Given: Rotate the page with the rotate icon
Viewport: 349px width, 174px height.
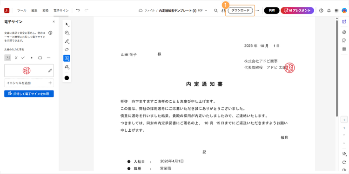Looking at the screenshot, I should click(344, 162).
